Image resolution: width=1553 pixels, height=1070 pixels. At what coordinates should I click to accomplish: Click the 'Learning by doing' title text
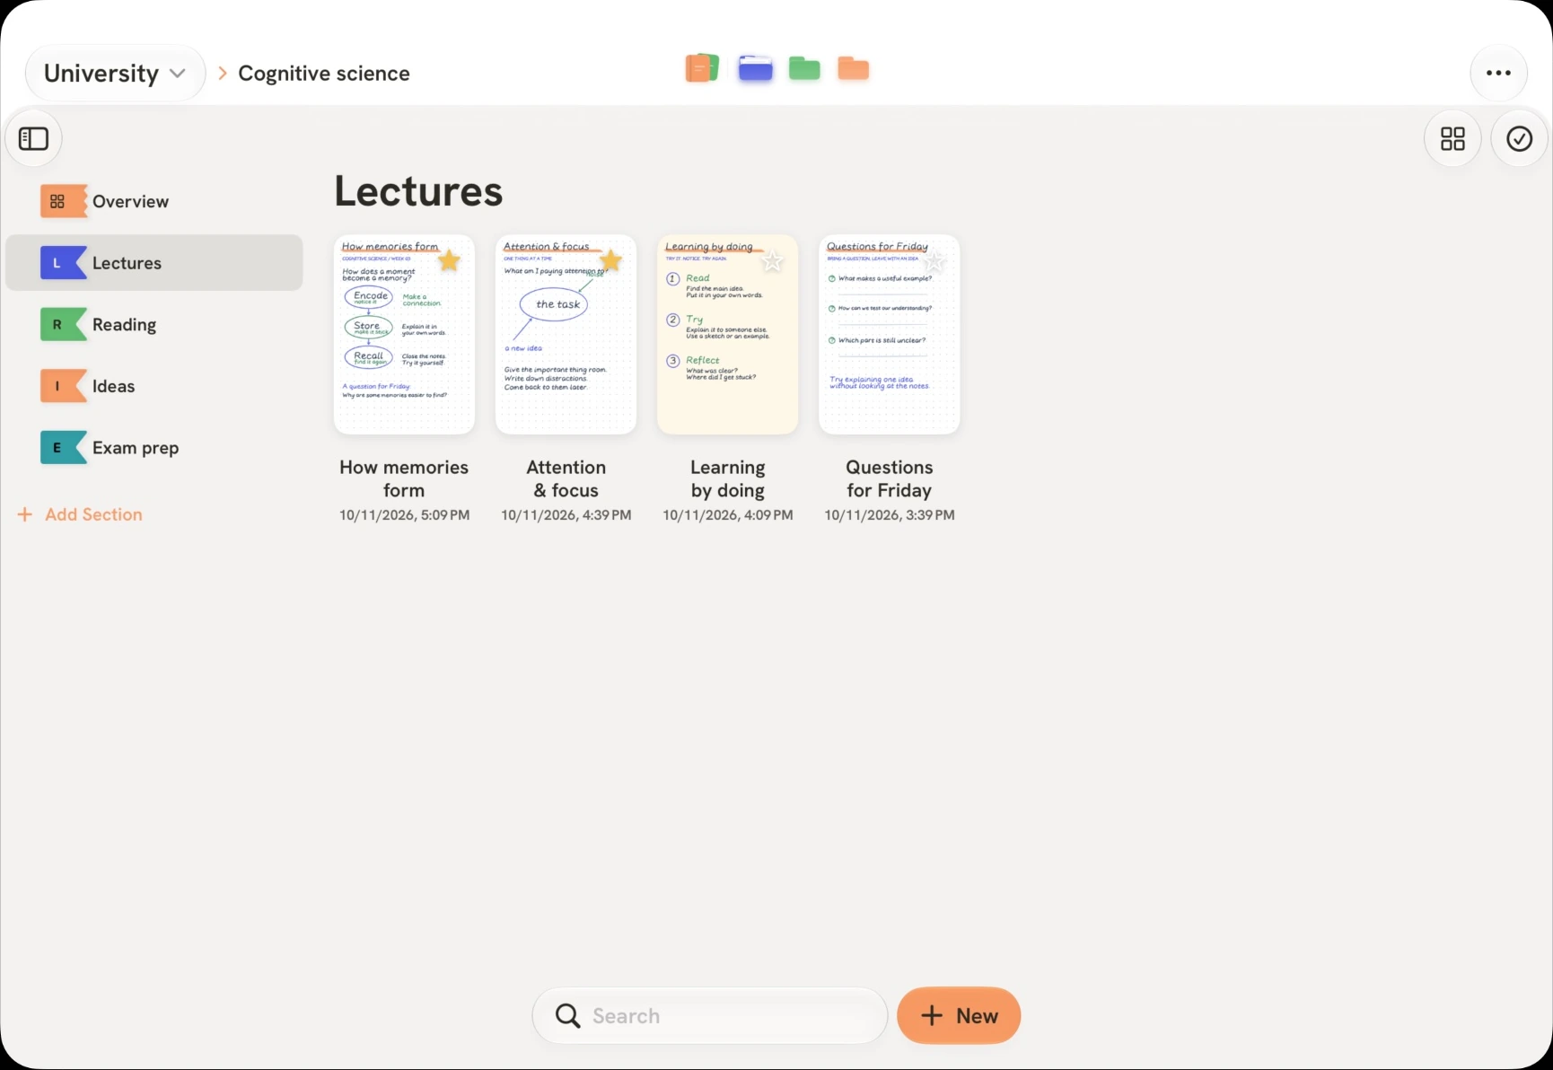point(728,478)
